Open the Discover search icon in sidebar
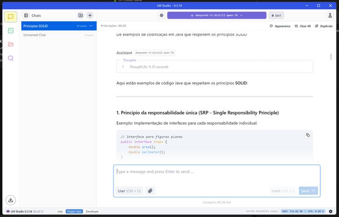 pos(10,58)
